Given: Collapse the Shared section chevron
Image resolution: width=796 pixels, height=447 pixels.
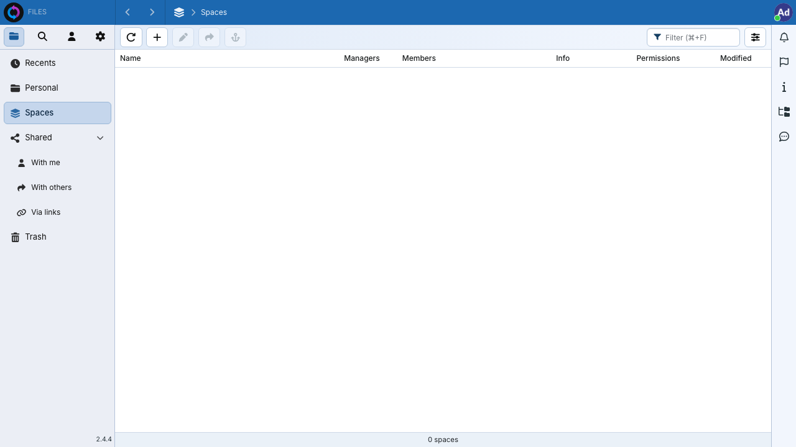Looking at the screenshot, I should pos(100,138).
